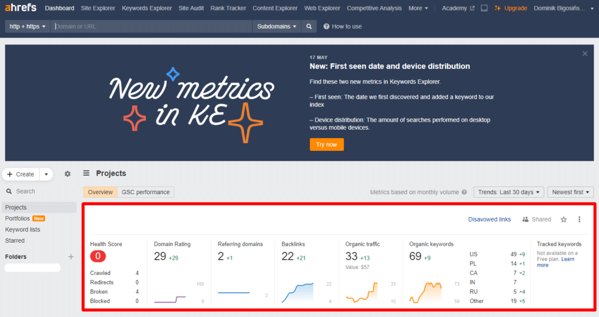Switch to GSC performance tab
599x317 pixels.
[146, 192]
